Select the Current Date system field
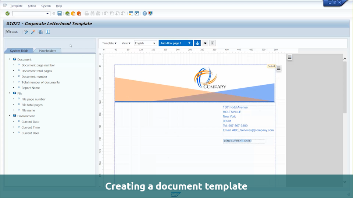353x198 pixels. pyautogui.click(x=30, y=122)
